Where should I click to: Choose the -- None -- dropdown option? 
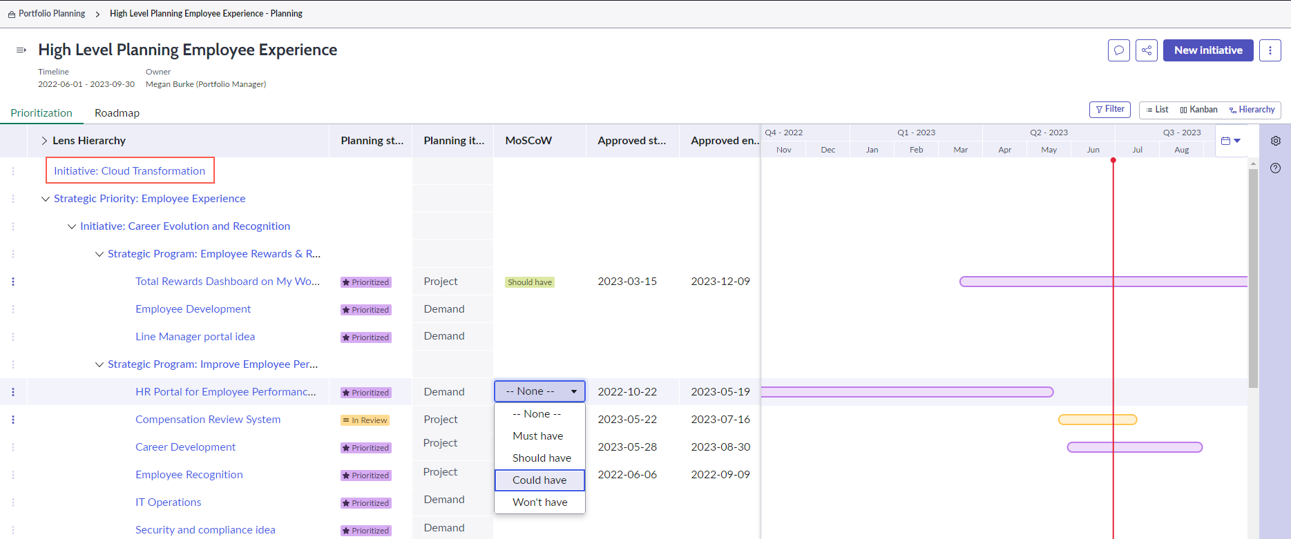(x=539, y=414)
